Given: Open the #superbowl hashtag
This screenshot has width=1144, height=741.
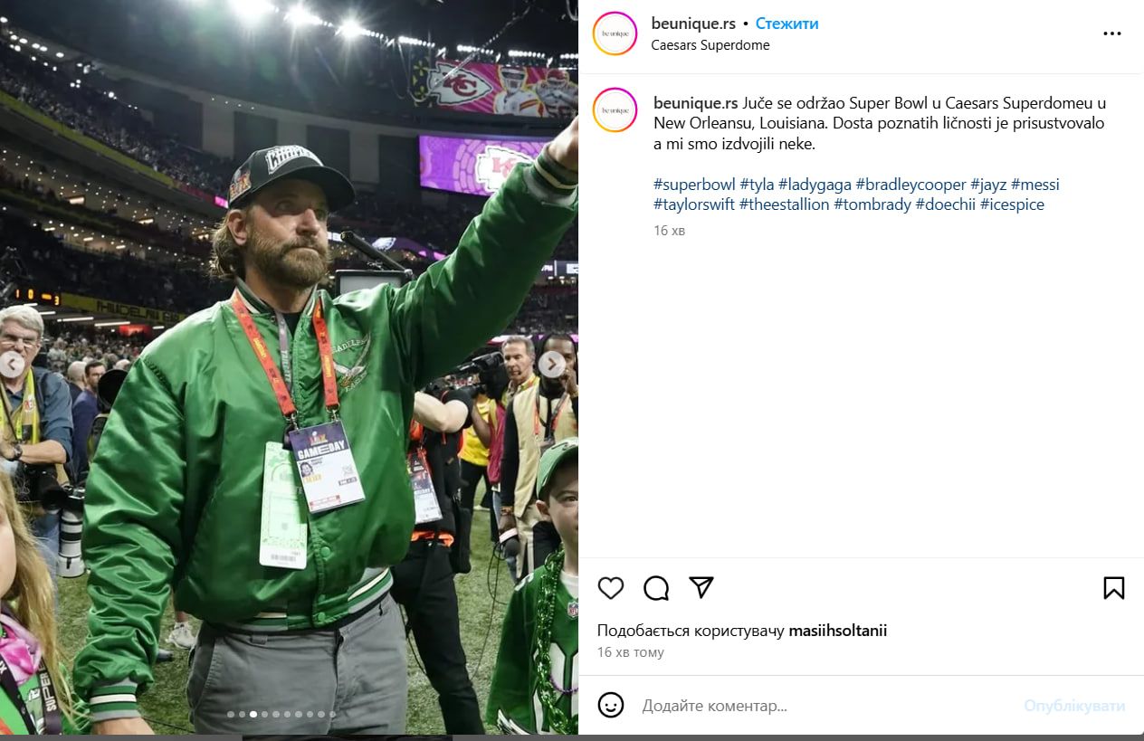Looking at the screenshot, I should 694,185.
